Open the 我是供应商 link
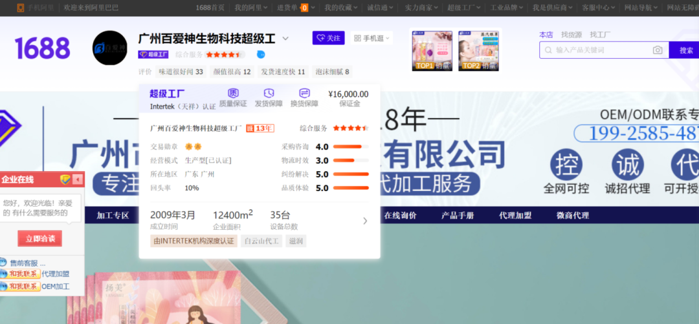This screenshot has width=699, height=324. point(549,8)
